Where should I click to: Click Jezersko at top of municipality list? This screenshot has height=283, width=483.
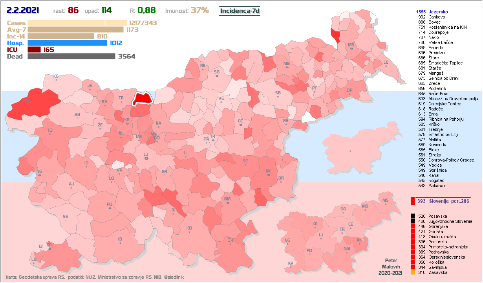pyautogui.click(x=438, y=12)
